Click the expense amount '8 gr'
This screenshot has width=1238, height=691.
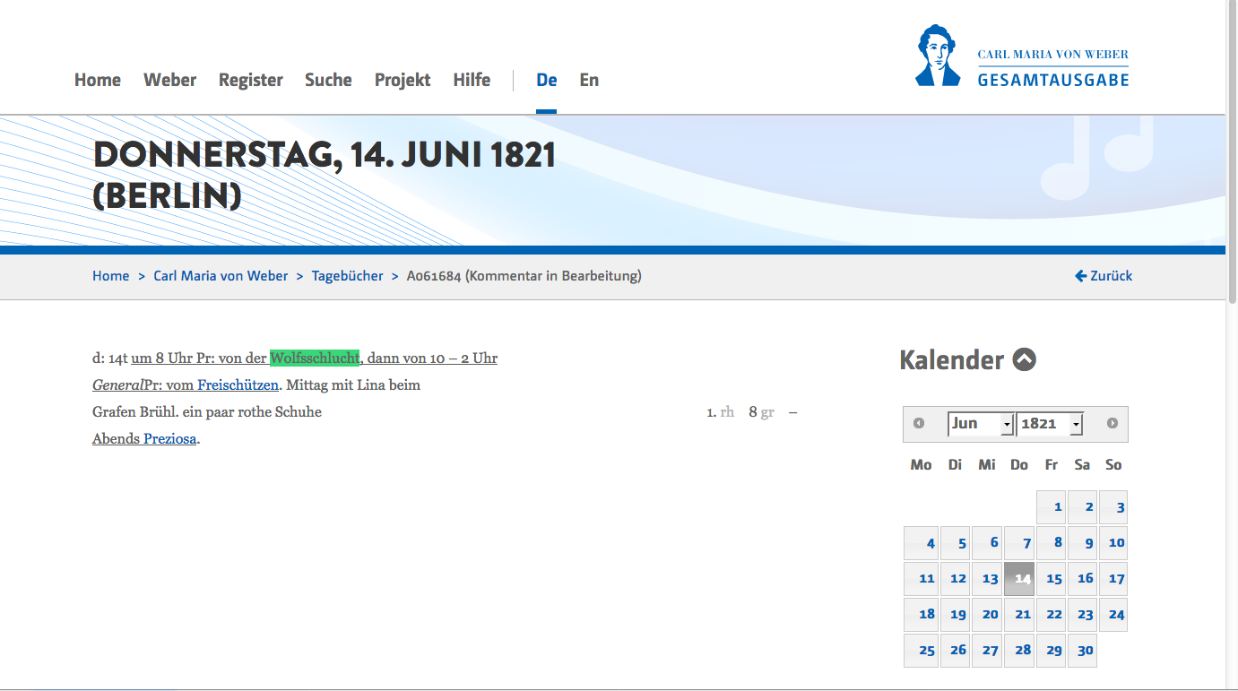761,412
